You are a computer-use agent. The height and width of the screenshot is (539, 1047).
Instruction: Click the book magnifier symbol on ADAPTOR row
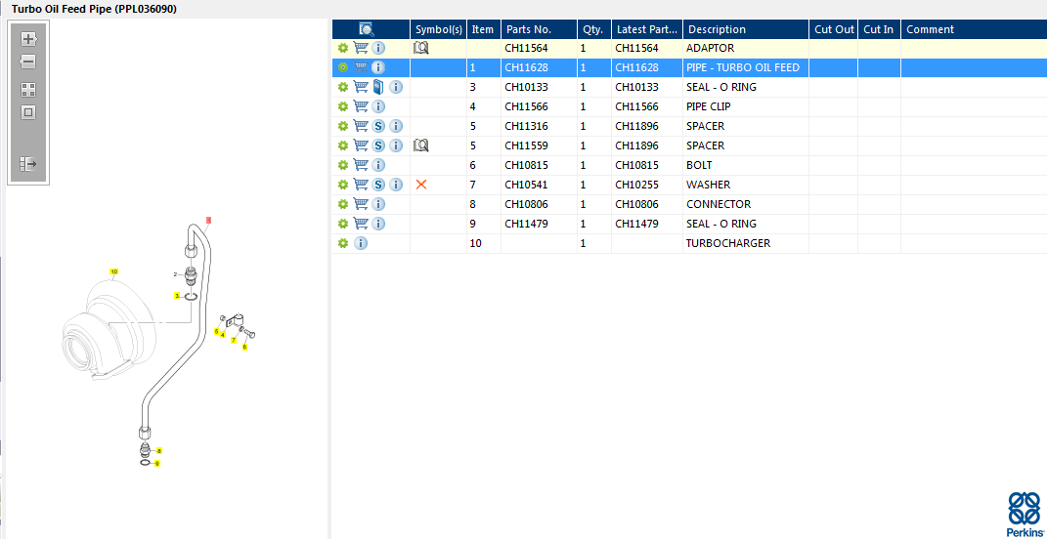420,48
